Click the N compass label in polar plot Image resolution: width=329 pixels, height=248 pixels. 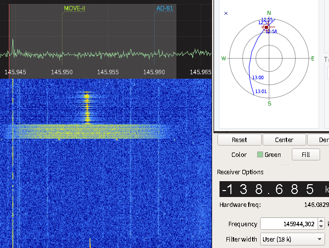click(x=269, y=13)
